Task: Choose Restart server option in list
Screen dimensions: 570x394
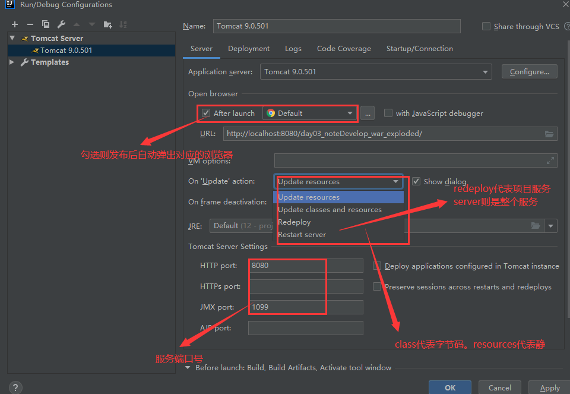Action: (x=338, y=235)
